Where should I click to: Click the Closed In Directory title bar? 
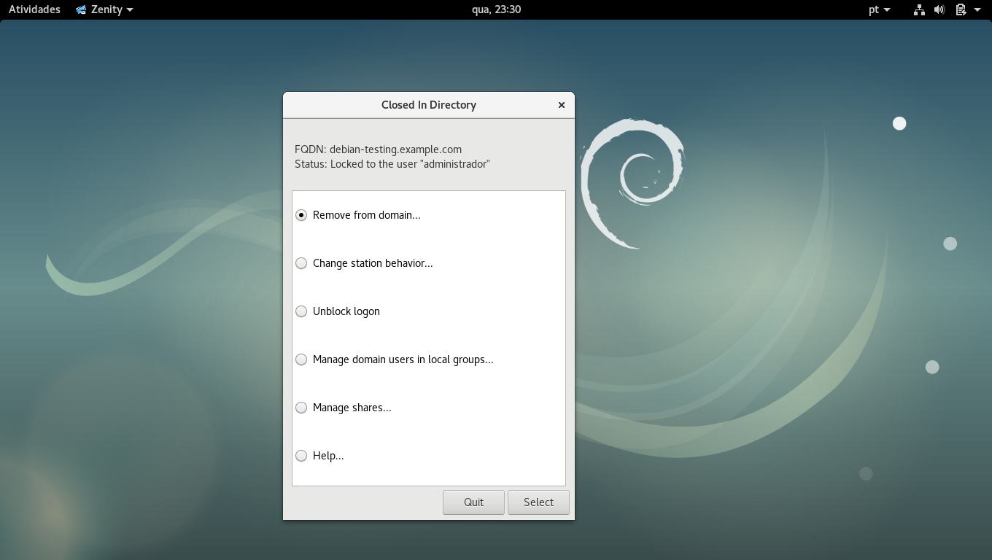point(429,105)
